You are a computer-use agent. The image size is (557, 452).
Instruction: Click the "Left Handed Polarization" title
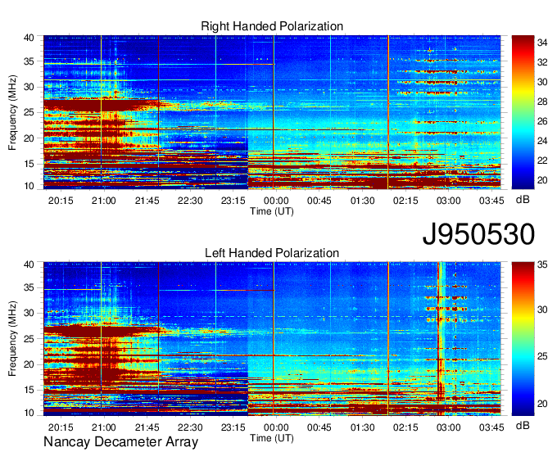pos(272,253)
